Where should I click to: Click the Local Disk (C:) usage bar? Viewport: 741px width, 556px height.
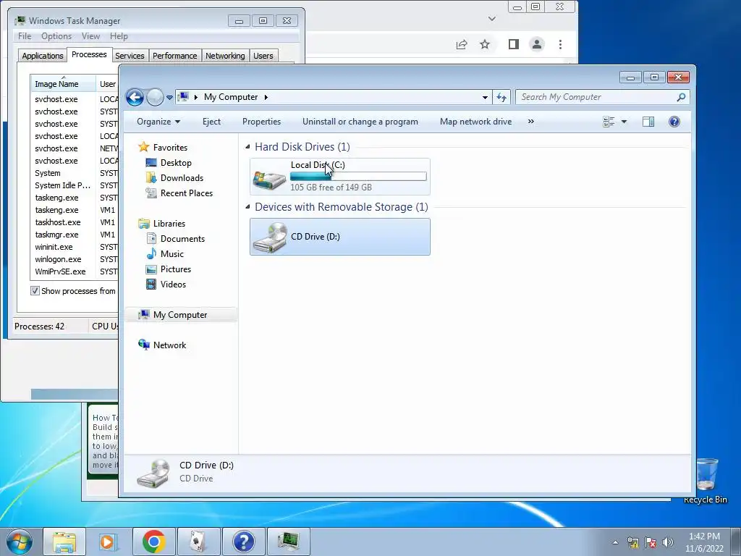coord(358,177)
